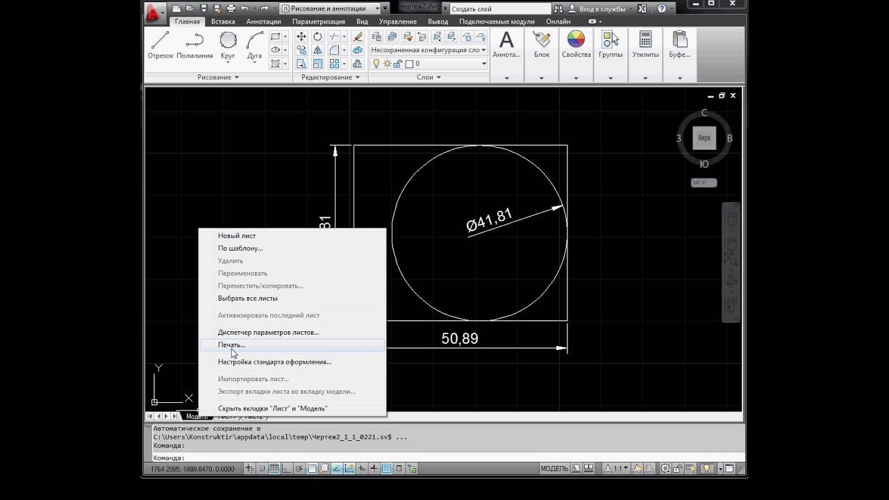Click the white color swatch of layer 0
The height and width of the screenshot is (500, 889).
pyautogui.click(x=409, y=64)
